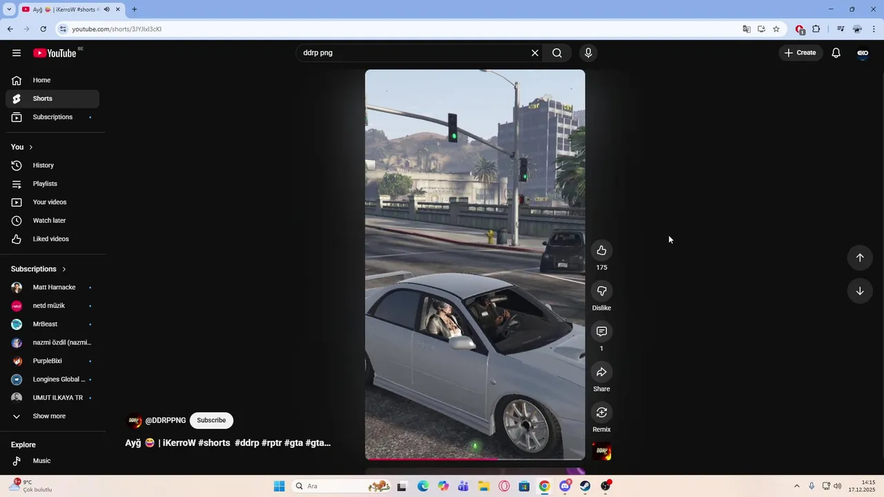This screenshot has height=497, width=884.
Task: Open the notifications bell
Action: point(836,53)
